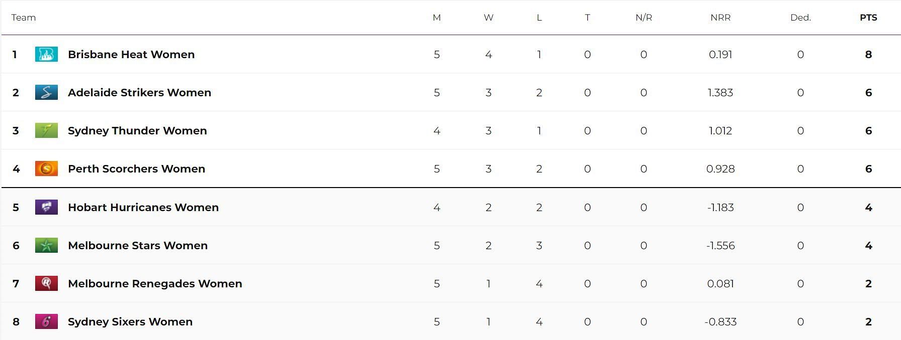Click Hobart Hurricanes Women team name

coord(143,207)
